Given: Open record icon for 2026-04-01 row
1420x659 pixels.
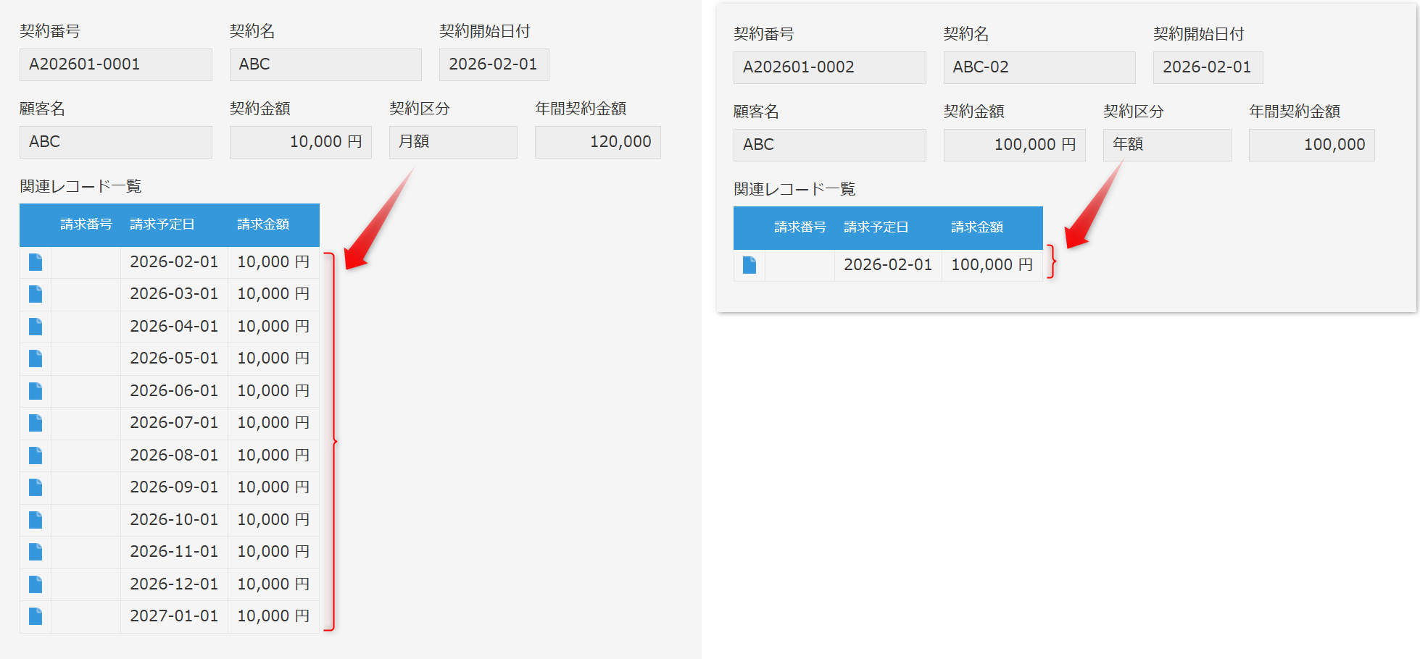Looking at the screenshot, I should (x=36, y=327).
